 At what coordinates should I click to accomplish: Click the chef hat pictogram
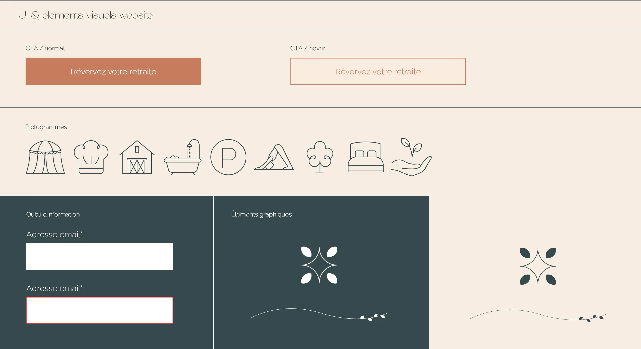91,157
